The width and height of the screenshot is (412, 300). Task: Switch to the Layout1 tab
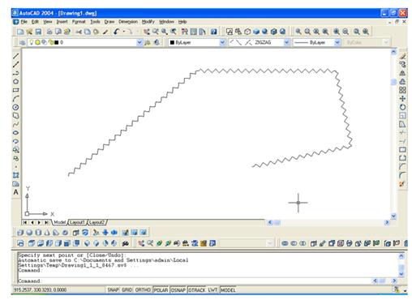[x=77, y=222]
